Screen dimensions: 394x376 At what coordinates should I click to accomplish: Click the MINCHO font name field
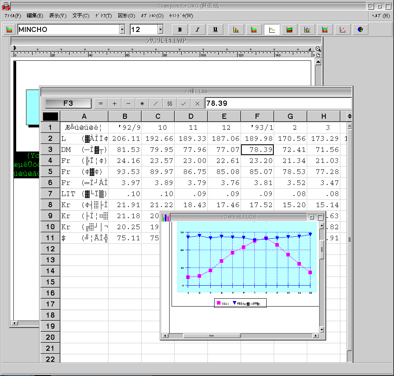click(x=68, y=30)
